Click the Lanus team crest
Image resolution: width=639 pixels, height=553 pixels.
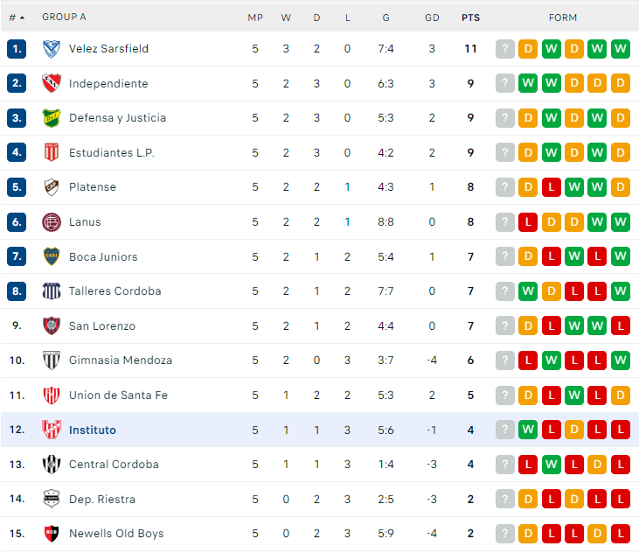tap(51, 222)
